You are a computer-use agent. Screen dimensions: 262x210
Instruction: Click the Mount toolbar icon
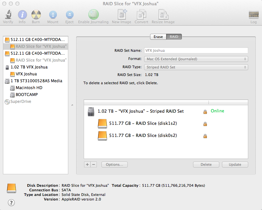(x=53, y=15)
